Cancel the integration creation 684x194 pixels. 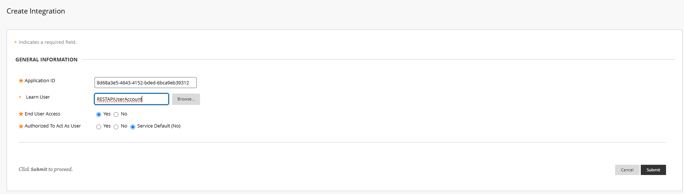627,170
